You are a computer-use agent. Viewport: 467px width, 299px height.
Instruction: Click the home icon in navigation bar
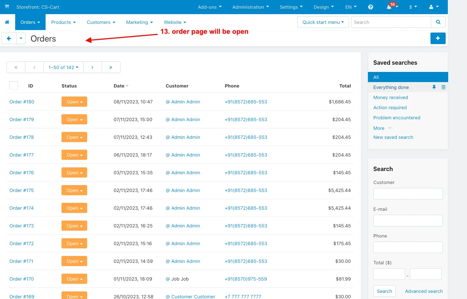7,22
